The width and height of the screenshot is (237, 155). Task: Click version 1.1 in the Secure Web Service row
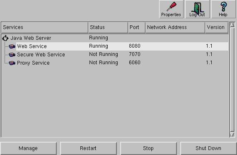click(209, 54)
